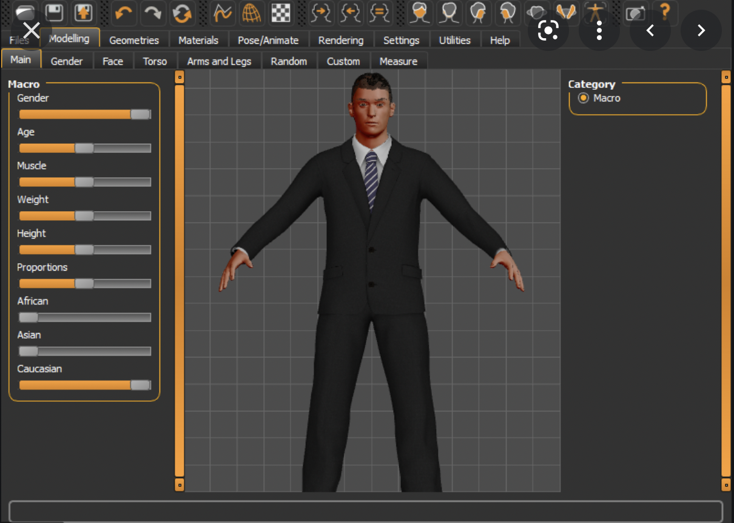Click the three-dot more options overlay button
734x523 pixels.
tap(599, 30)
